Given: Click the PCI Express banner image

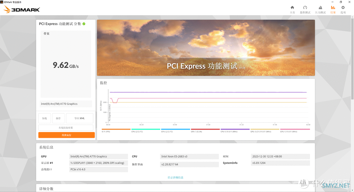Looking at the screenshot, I should (x=206, y=48).
